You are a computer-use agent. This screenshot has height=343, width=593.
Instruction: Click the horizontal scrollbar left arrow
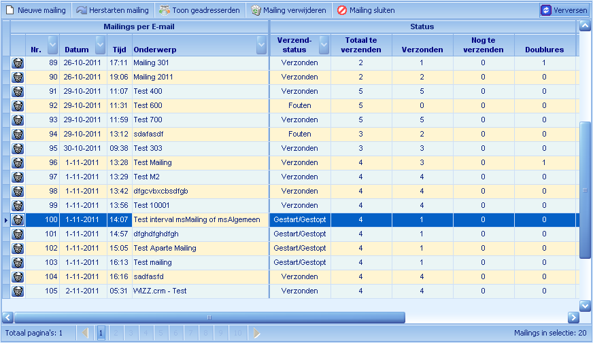click(8, 318)
